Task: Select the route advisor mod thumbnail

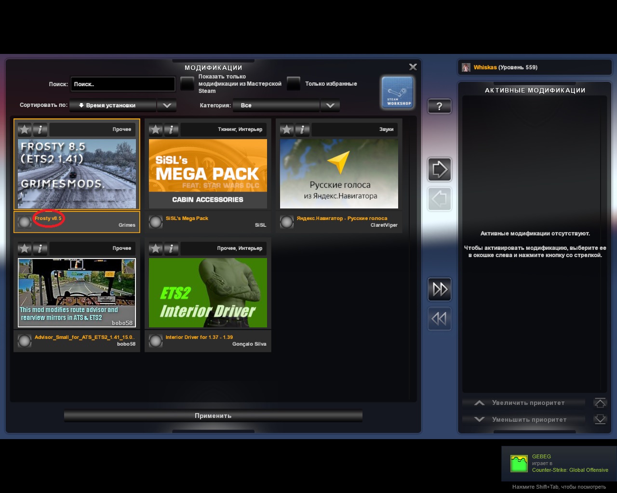Action: (x=77, y=293)
